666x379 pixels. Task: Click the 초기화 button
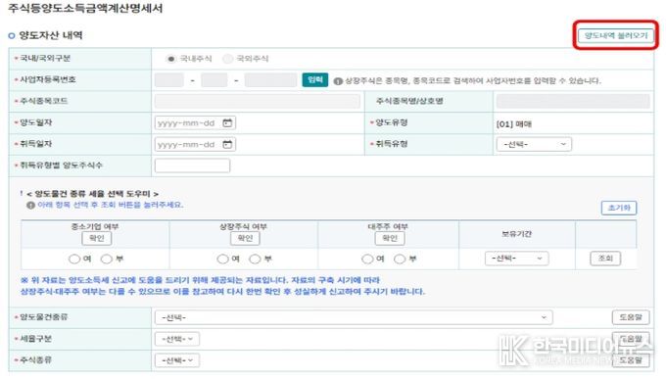click(x=619, y=208)
